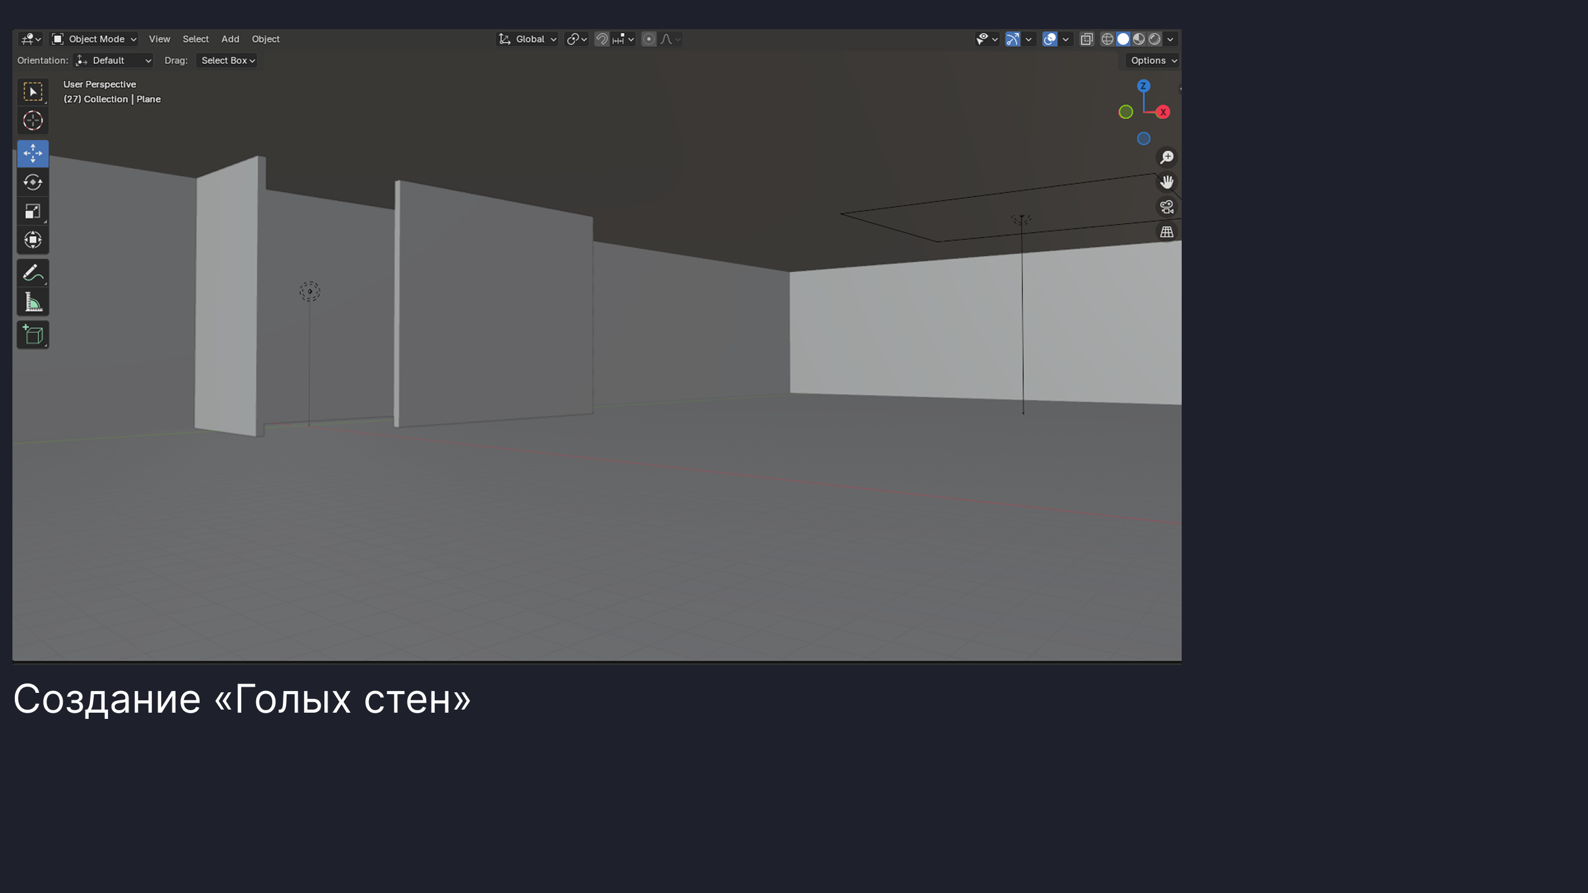
Task: Toggle camera view button
Action: 1167,207
